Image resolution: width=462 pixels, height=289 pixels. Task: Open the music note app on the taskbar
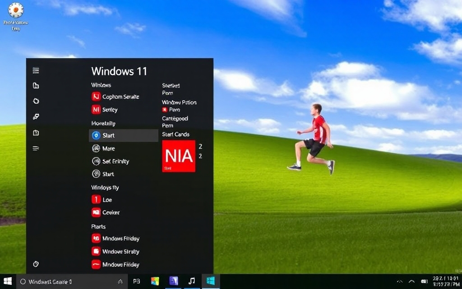click(x=191, y=281)
